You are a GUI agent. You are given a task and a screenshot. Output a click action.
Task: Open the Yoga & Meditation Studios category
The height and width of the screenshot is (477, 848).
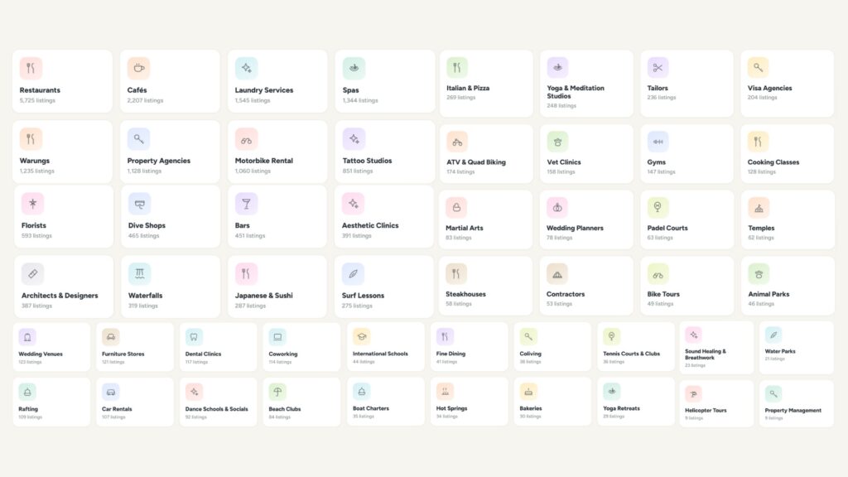[587, 84]
